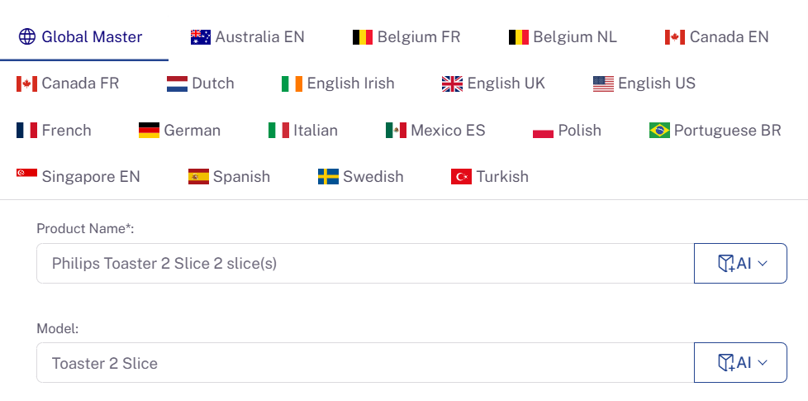Expand the AI chevron next to Model
This screenshot has width=808, height=401.
pos(763,363)
